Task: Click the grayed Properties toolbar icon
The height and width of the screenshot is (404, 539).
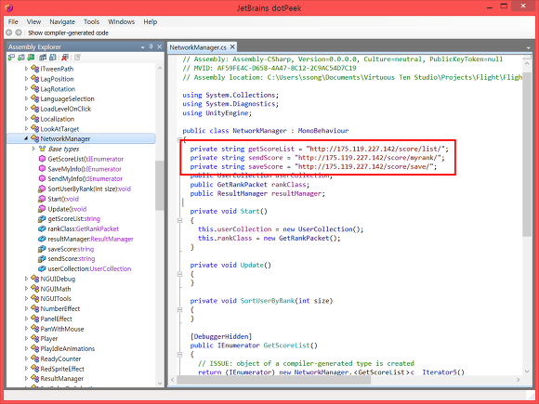Action: click(77, 58)
